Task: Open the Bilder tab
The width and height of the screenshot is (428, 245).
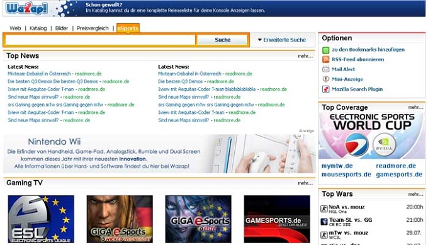Action: coord(62,28)
